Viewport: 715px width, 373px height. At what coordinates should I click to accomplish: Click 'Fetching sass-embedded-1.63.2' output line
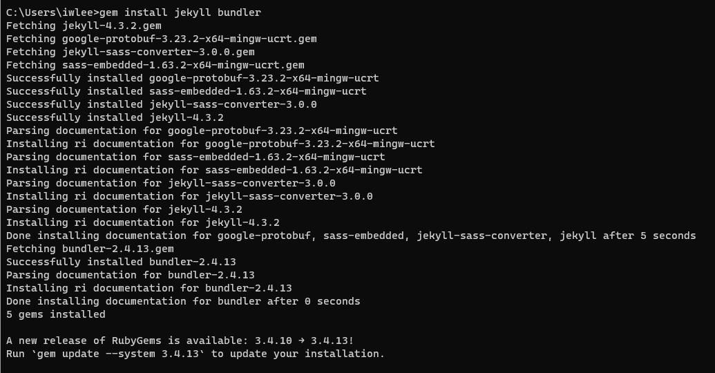(x=155, y=65)
